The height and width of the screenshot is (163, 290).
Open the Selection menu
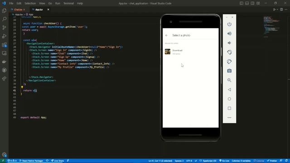coord(30,3)
